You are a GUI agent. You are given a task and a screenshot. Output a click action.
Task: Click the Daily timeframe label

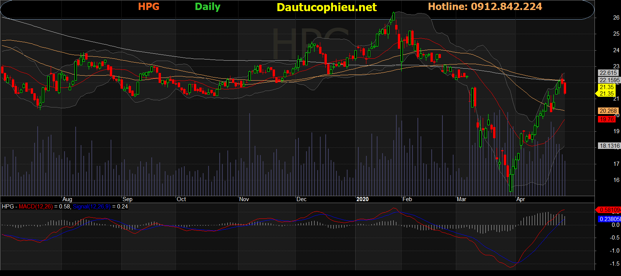pyautogui.click(x=207, y=7)
